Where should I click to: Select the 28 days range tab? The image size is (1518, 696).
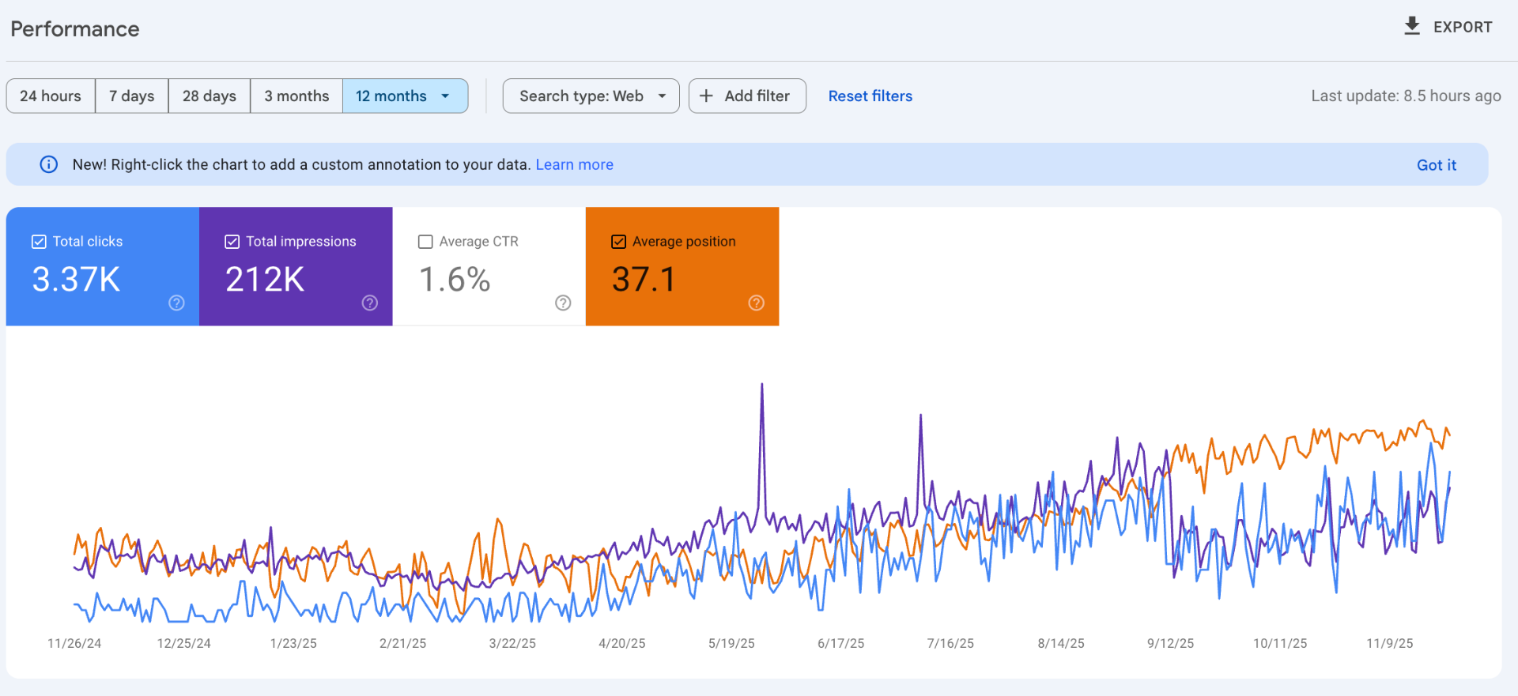click(210, 96)
